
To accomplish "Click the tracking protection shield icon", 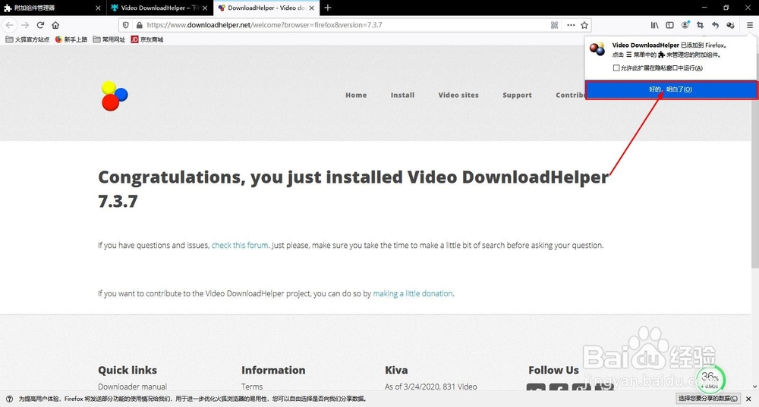I will pos(126,25).
